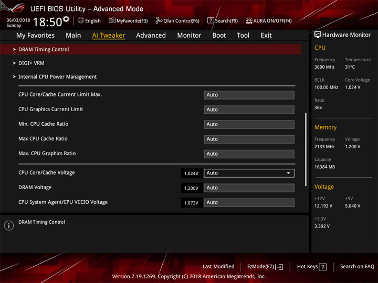
Task: Switch to EzMode(F7)
Action: 265,267
